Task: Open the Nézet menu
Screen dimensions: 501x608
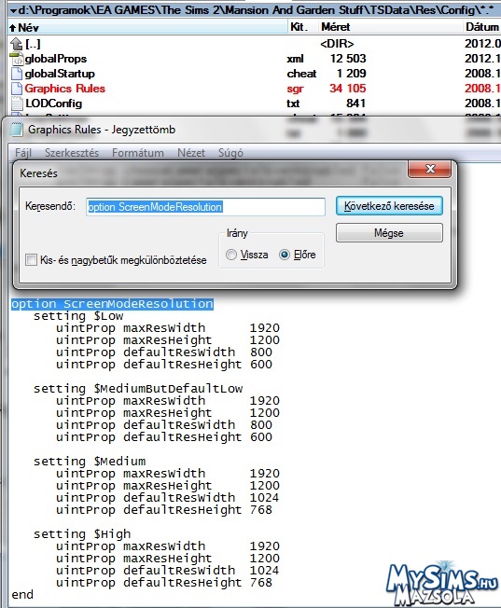Action: [x=191, y=153]
